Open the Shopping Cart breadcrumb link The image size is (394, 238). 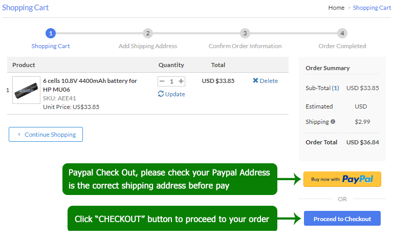pyautogui.click(x=372, y=8)
